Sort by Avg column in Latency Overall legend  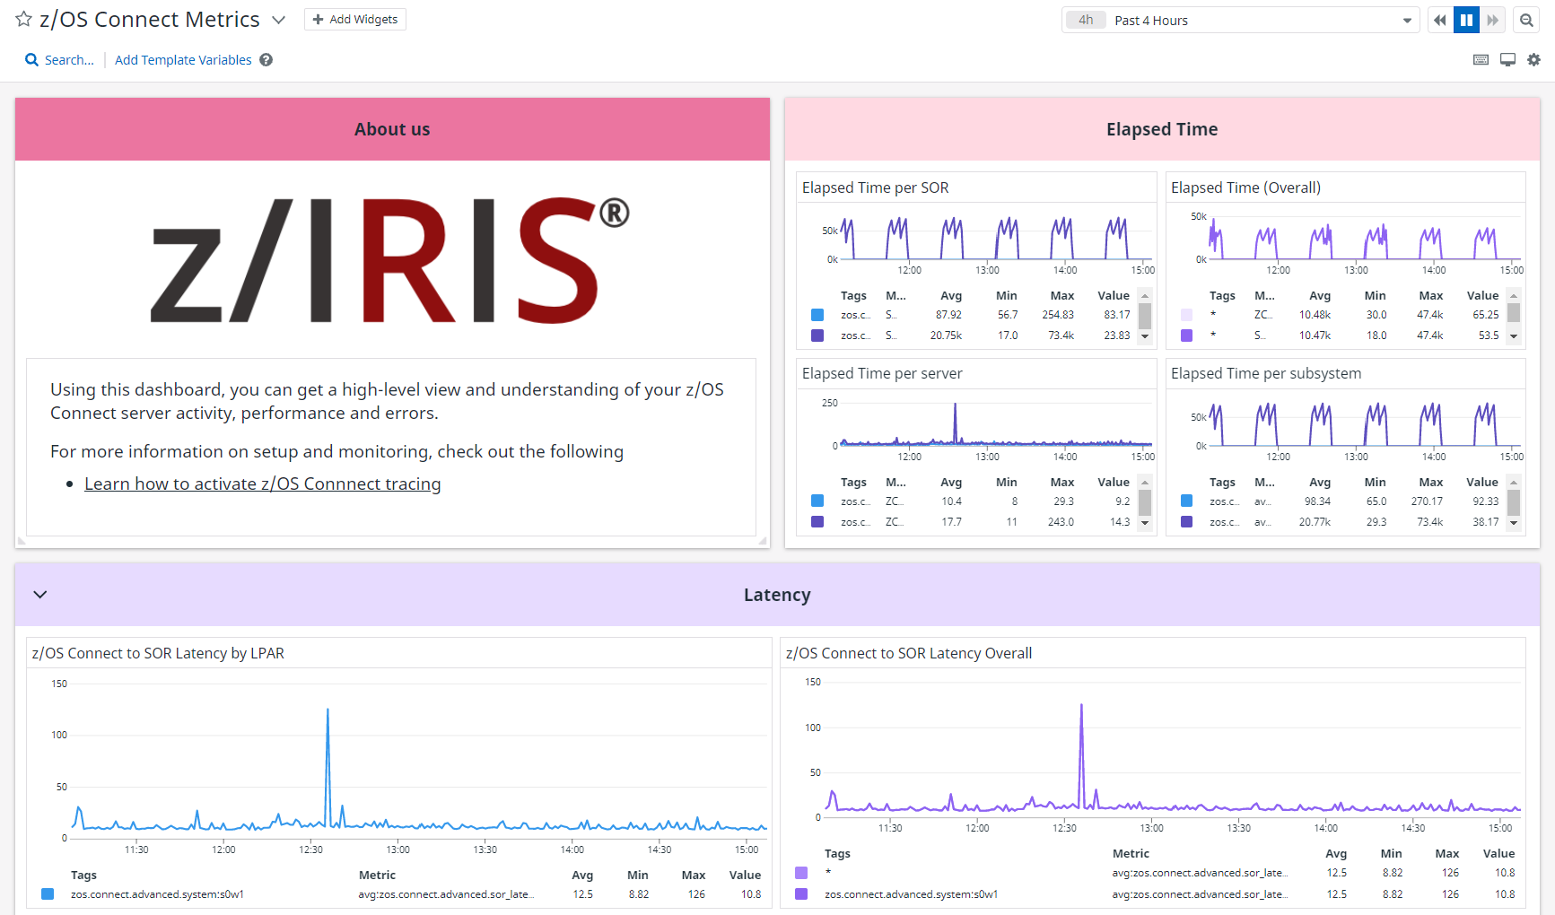tap(1336, 853)
